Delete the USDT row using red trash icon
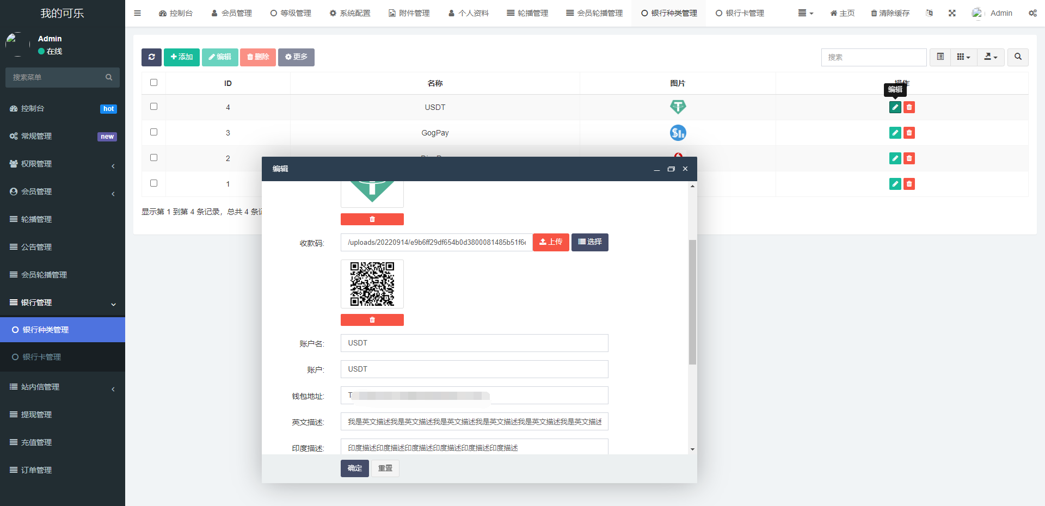The width and height of the screenshot is (1045, 506). click(909, 107)
